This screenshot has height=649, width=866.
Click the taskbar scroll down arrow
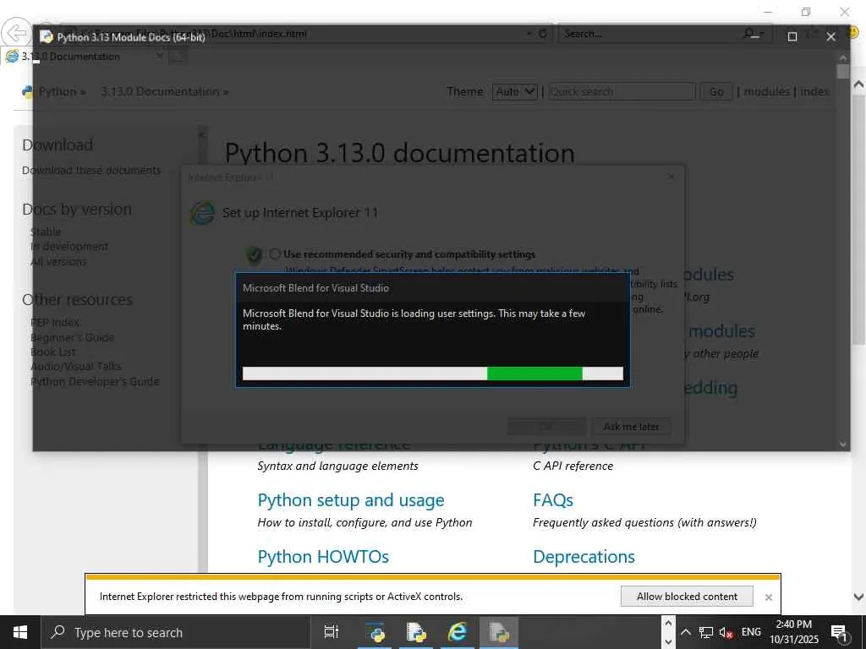click(668, 641)
